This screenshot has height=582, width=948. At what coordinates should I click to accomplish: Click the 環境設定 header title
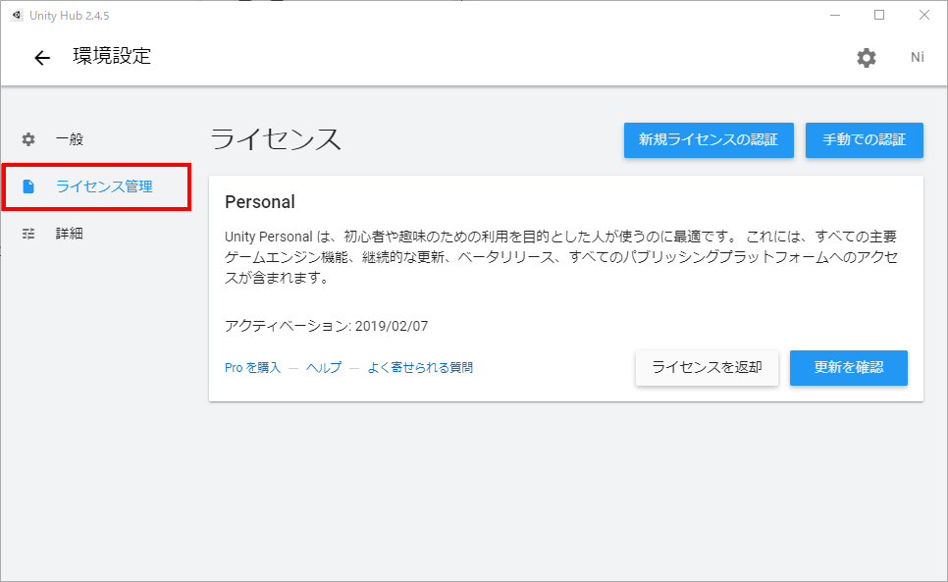point(112,56)
